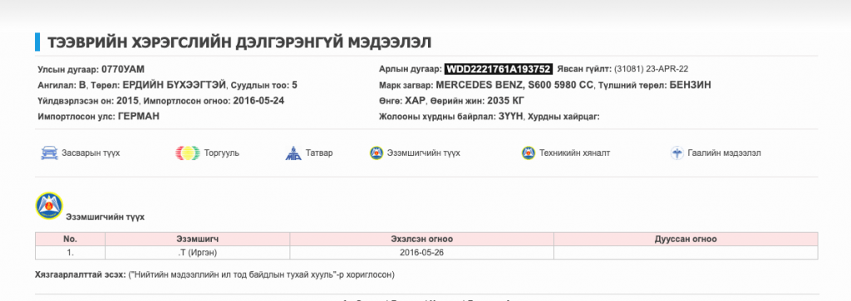The height and width of the screenshot is (301, 851).
Task: Click the No. column header
Action: 70,239
